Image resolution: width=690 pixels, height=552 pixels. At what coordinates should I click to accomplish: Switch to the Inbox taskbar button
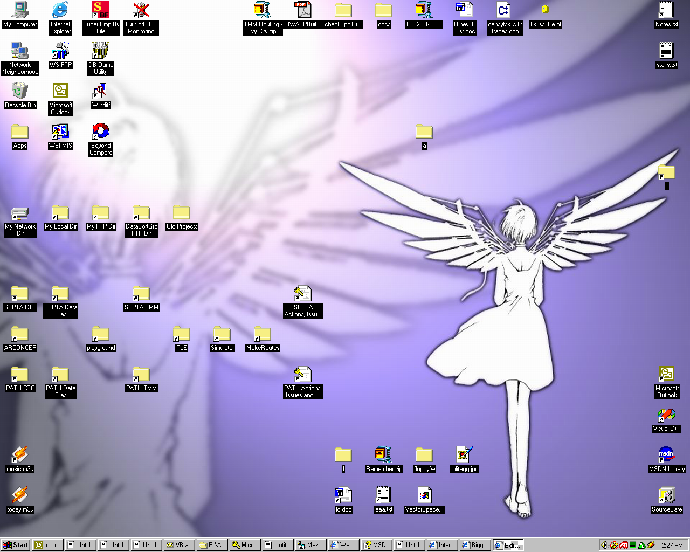(x=47, y=545)
